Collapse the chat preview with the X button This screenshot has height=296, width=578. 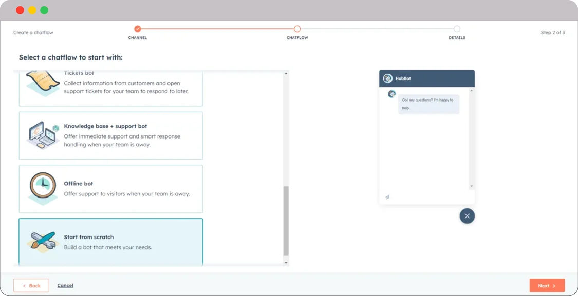(x=467, y=215)
